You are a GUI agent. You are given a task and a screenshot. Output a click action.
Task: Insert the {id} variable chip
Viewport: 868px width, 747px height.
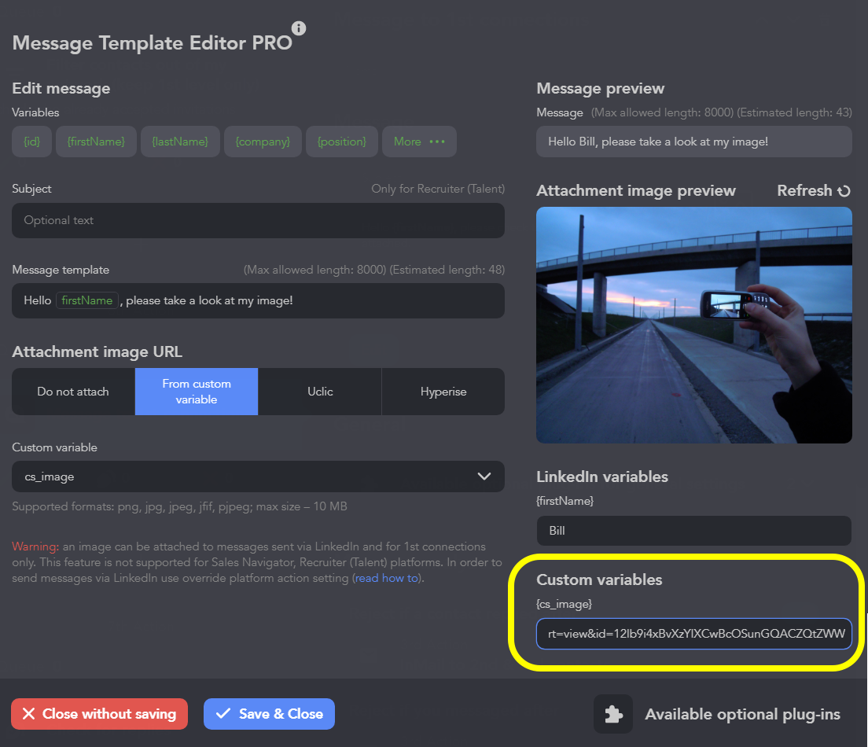[32, 142]
